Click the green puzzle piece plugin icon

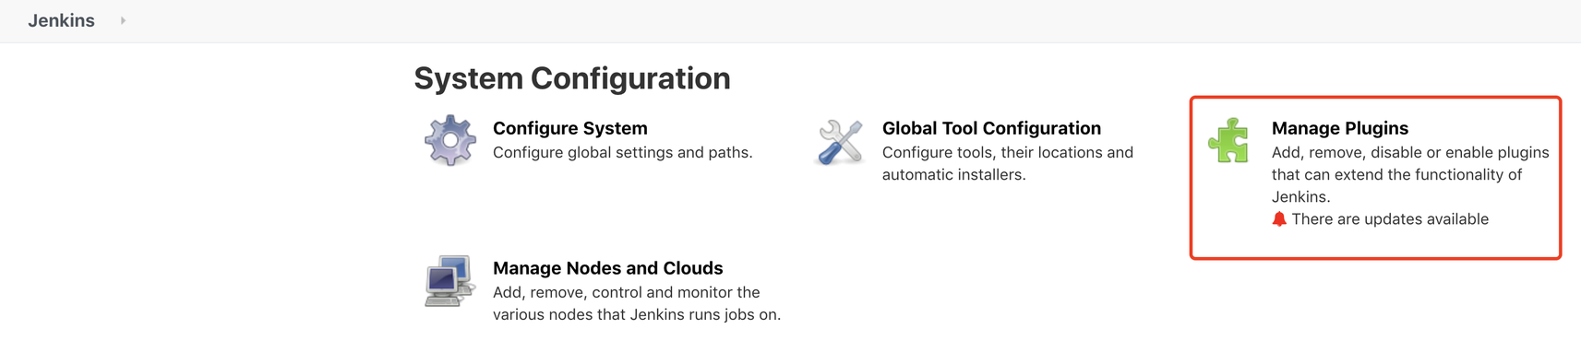click(x=1228, y=140)
